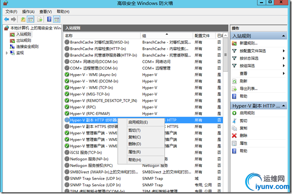Image resolution: width=292 pixels, height=194 pixels.
Task: Choose 帮助(H) in the context menu
Action: (135, 160)
